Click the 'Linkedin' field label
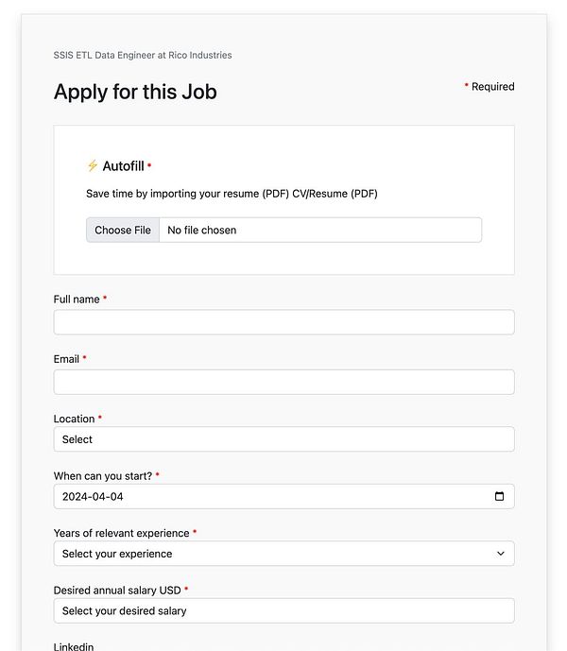 tap(74, 646)
